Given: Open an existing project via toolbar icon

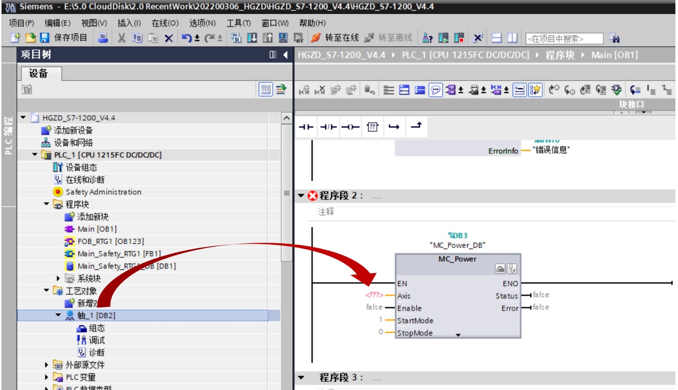Looking at the screenshot, I should pyautogui.click(x=31, y=38).
